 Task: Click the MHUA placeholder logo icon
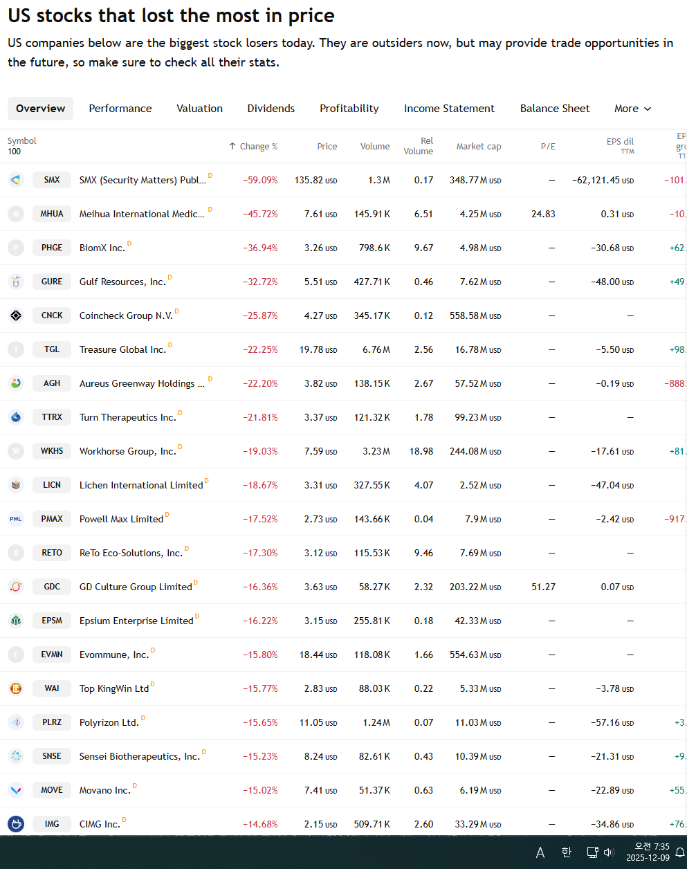[16, 214]
